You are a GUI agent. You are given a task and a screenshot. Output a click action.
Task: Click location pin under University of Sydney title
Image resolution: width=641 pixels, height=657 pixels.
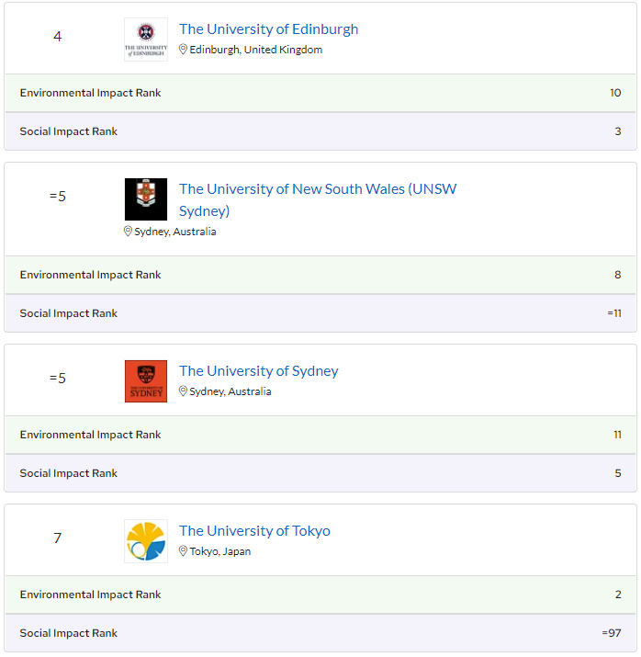coord(183,391)
